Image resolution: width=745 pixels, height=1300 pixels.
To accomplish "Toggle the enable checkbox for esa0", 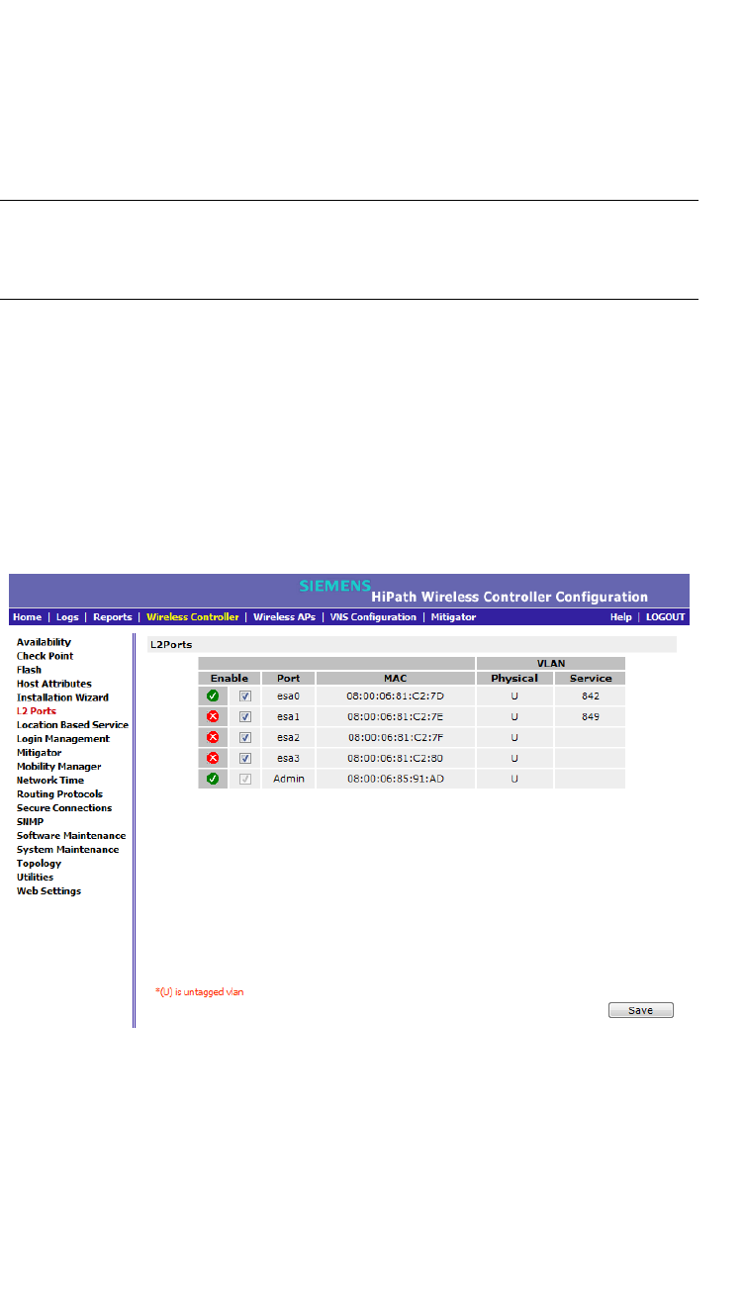I will point(245,696).
